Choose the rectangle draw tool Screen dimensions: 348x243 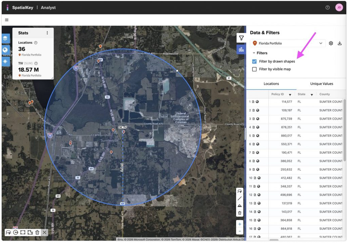[23, 232]
